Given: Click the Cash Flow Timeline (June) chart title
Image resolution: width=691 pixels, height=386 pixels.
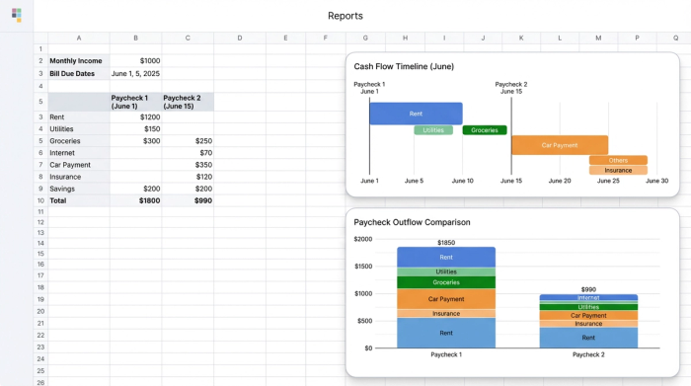Looking at the screenshot, I should (404, 66).
